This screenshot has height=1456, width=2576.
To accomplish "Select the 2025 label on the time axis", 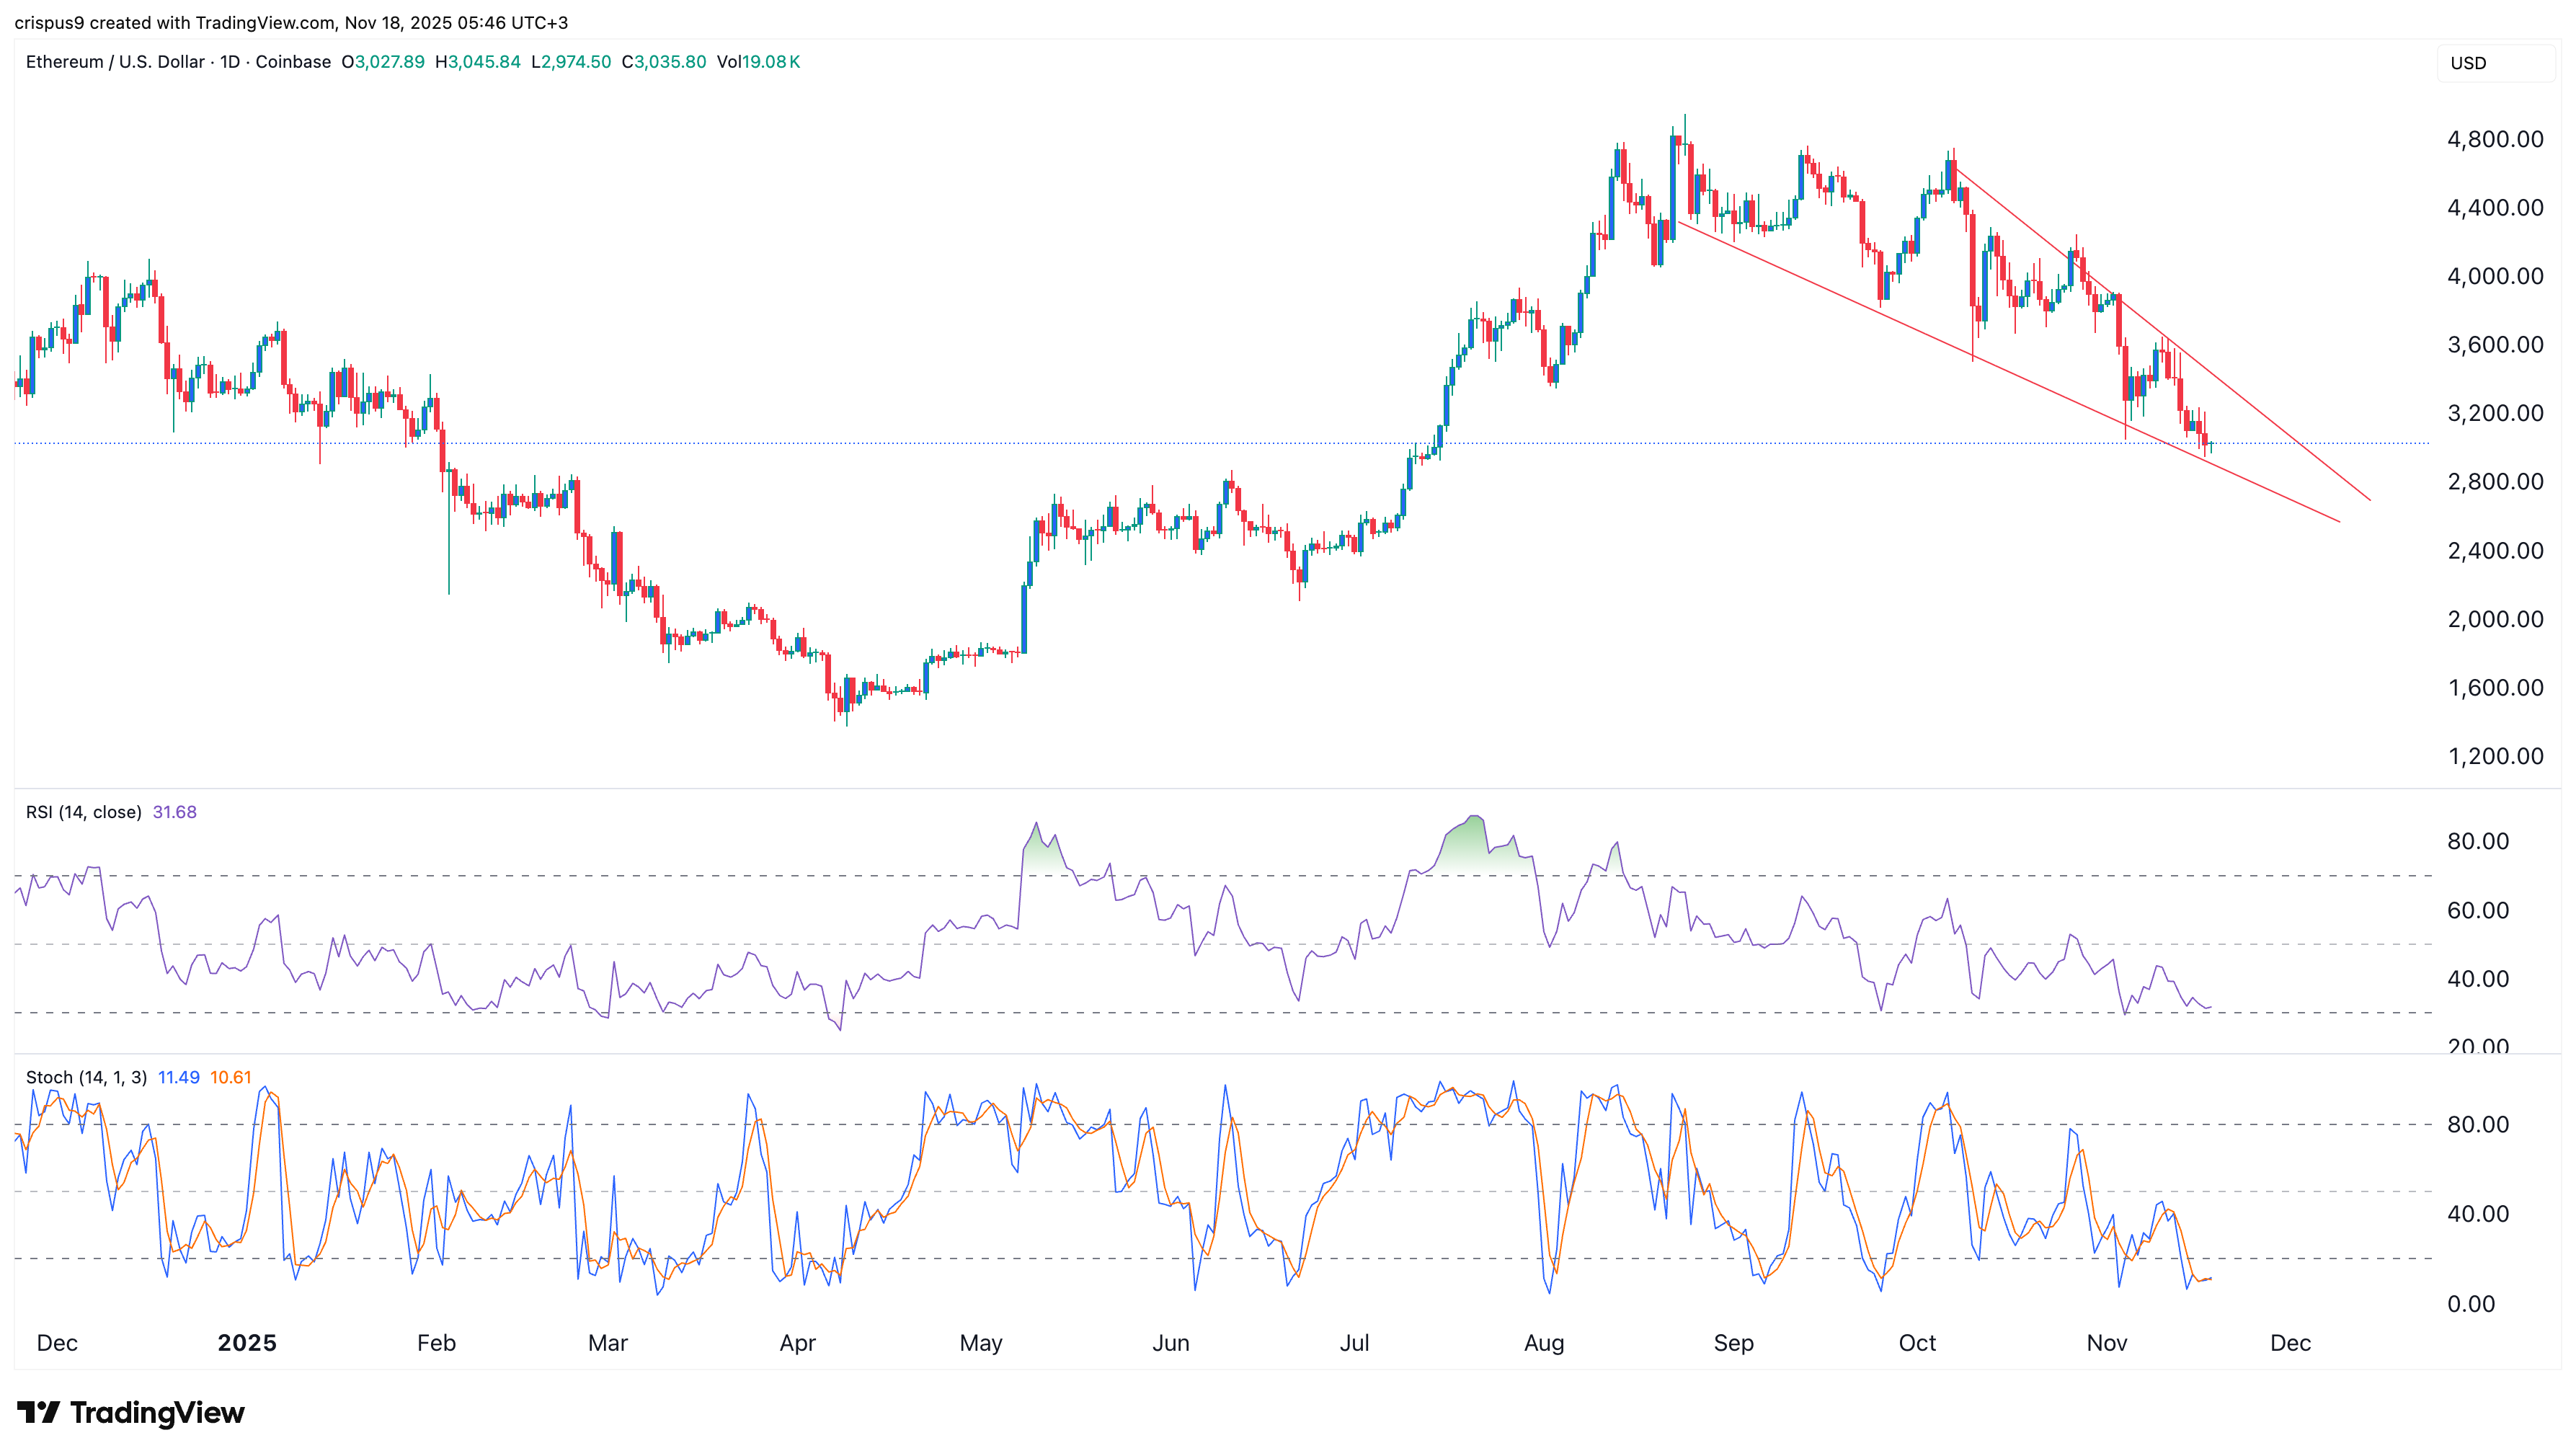I will click(x=247, y=1343).
